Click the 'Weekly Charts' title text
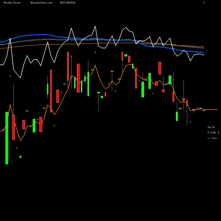 click(x=12, y=3)
